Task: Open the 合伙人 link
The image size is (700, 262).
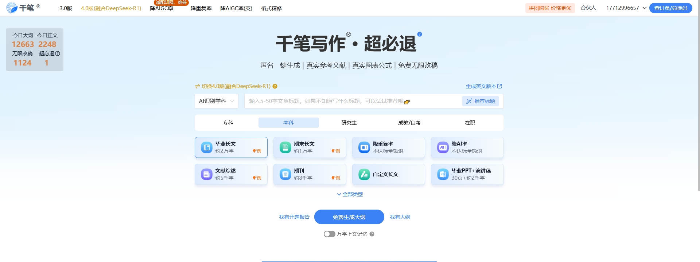Action: (588, 8)
